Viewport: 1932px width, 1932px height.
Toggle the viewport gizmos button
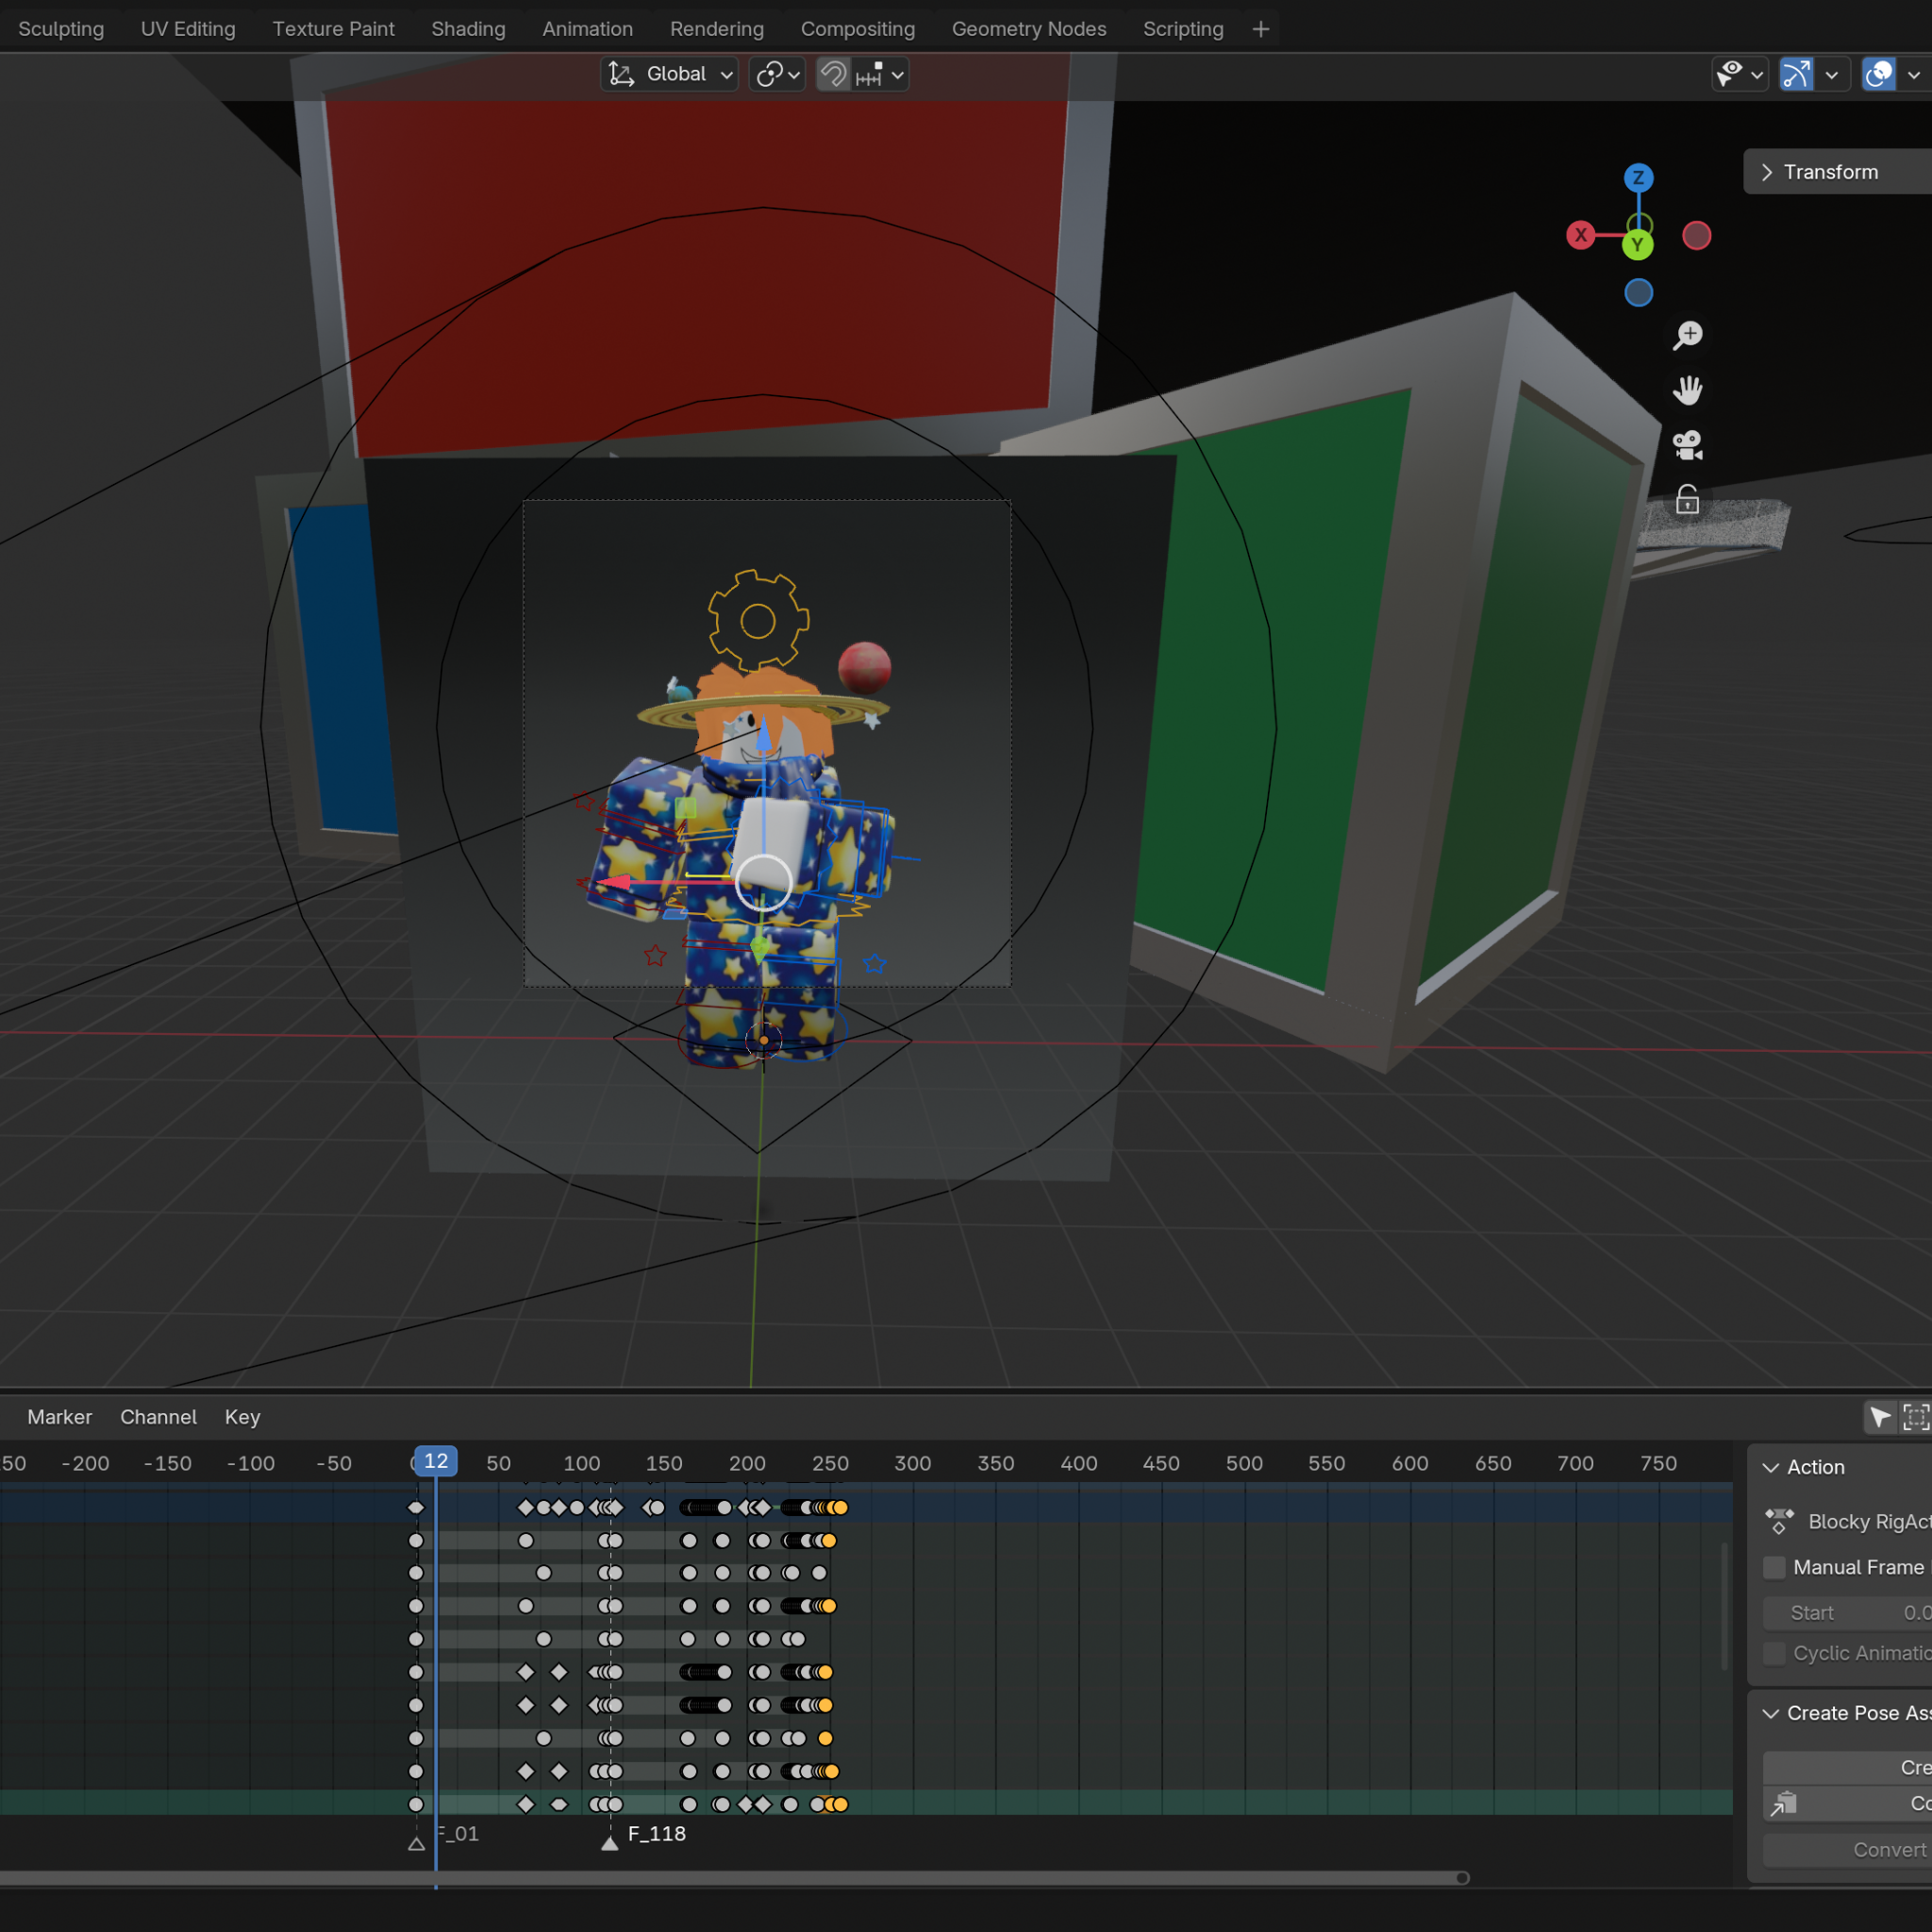tap(1796, 74)
